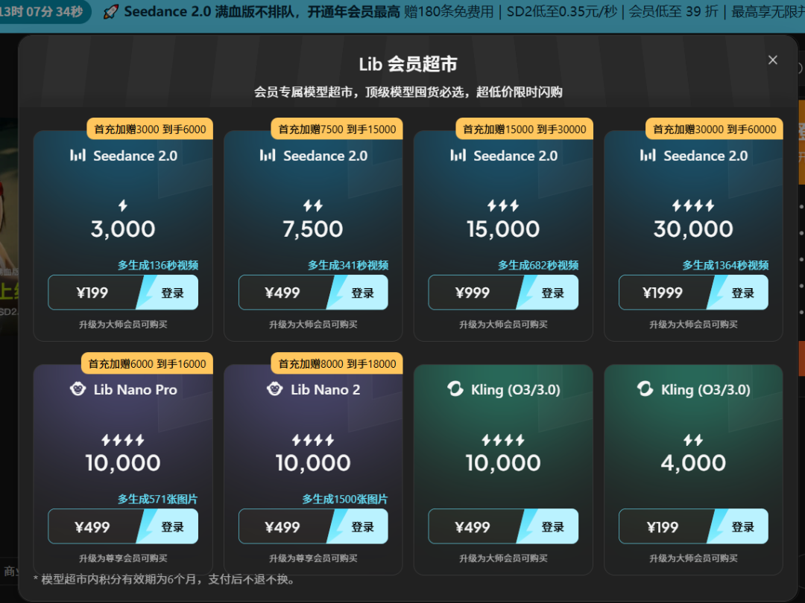Image resolution: width=805 pixels, height=603 pixels.
Task: Click the Seedance logo icon on the 7,500 card
Action: (x=268, y=155)
